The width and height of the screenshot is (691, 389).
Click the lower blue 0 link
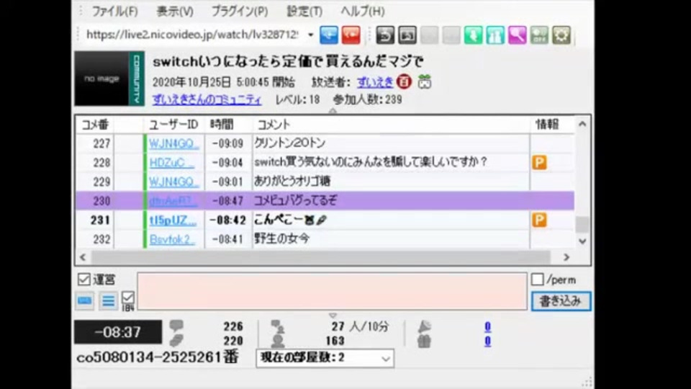pos(487,341)
